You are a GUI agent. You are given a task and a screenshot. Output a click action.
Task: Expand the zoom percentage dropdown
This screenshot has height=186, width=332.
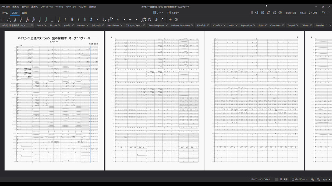[329, 179]
